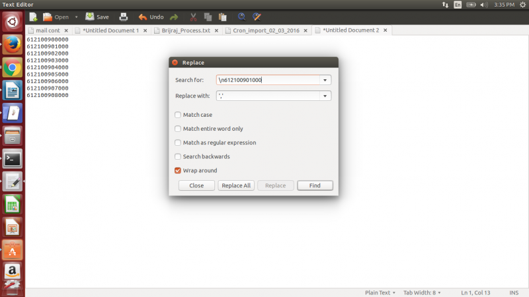Open the system gear menu
The image size is (529, 297).
[522, 5]
